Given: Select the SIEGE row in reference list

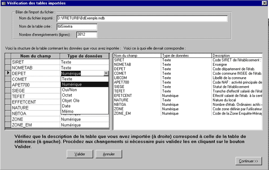Looking at the screenshot, I should 188,87.
